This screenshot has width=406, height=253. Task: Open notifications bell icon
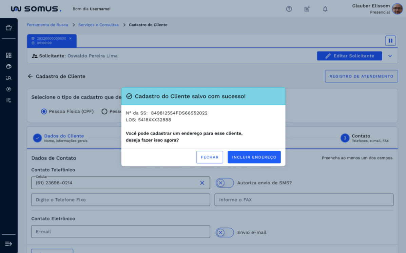pyautogui.click(x=325, y=9)
